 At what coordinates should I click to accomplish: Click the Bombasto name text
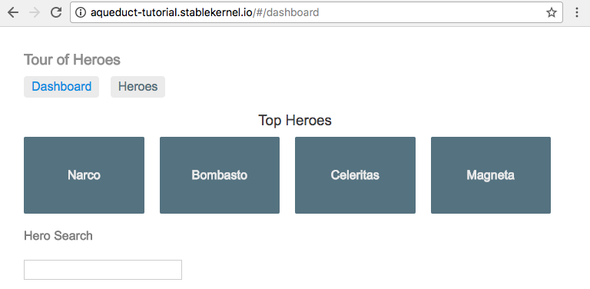[x=220, y=175]
